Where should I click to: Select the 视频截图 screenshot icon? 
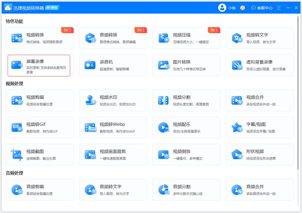(17, 155)
